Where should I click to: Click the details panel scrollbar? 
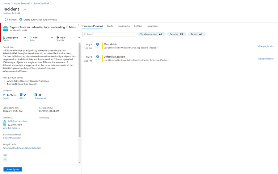79,90
